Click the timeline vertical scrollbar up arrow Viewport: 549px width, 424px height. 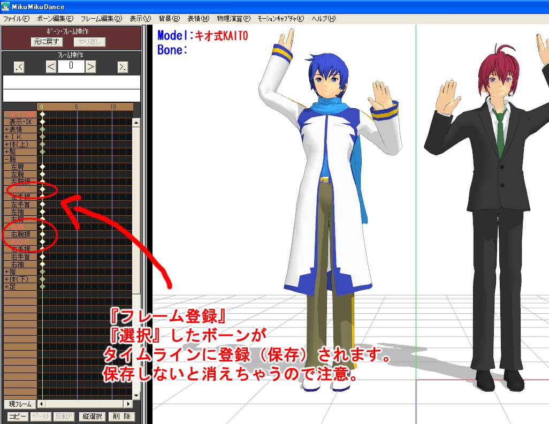[136, 122]
